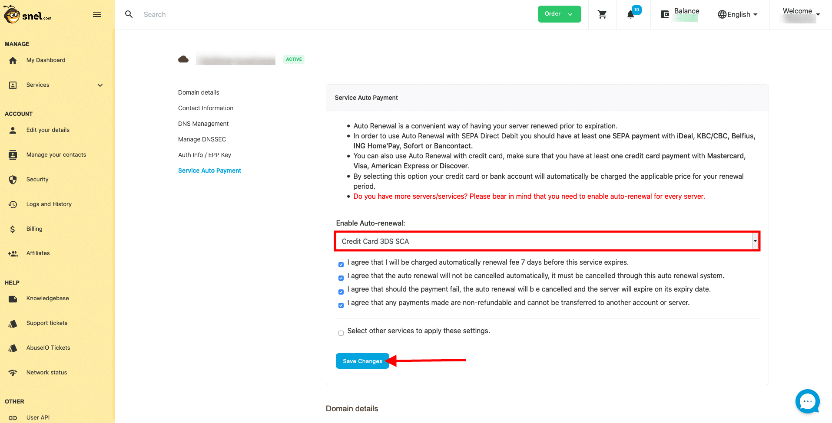
Task: Switch to the DNS Management section
Action: pyautogui.click(x=203, y=124)
